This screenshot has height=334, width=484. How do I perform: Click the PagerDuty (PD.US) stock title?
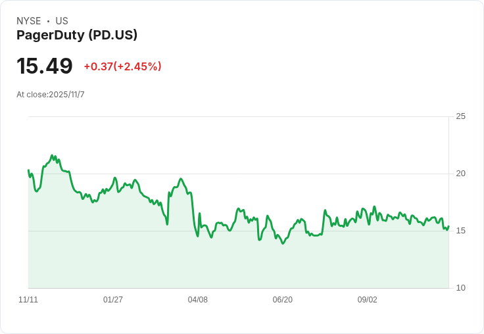(x=77, y=35)
